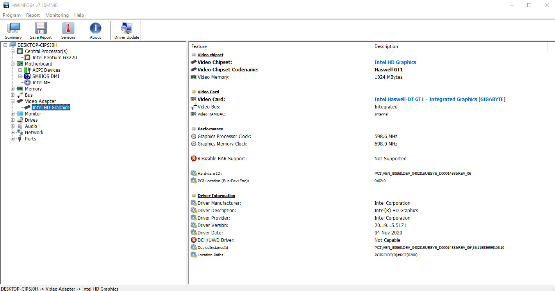Click the red DCH/UWD Driver icon
555x291 pixels.
tap(194, 240)
